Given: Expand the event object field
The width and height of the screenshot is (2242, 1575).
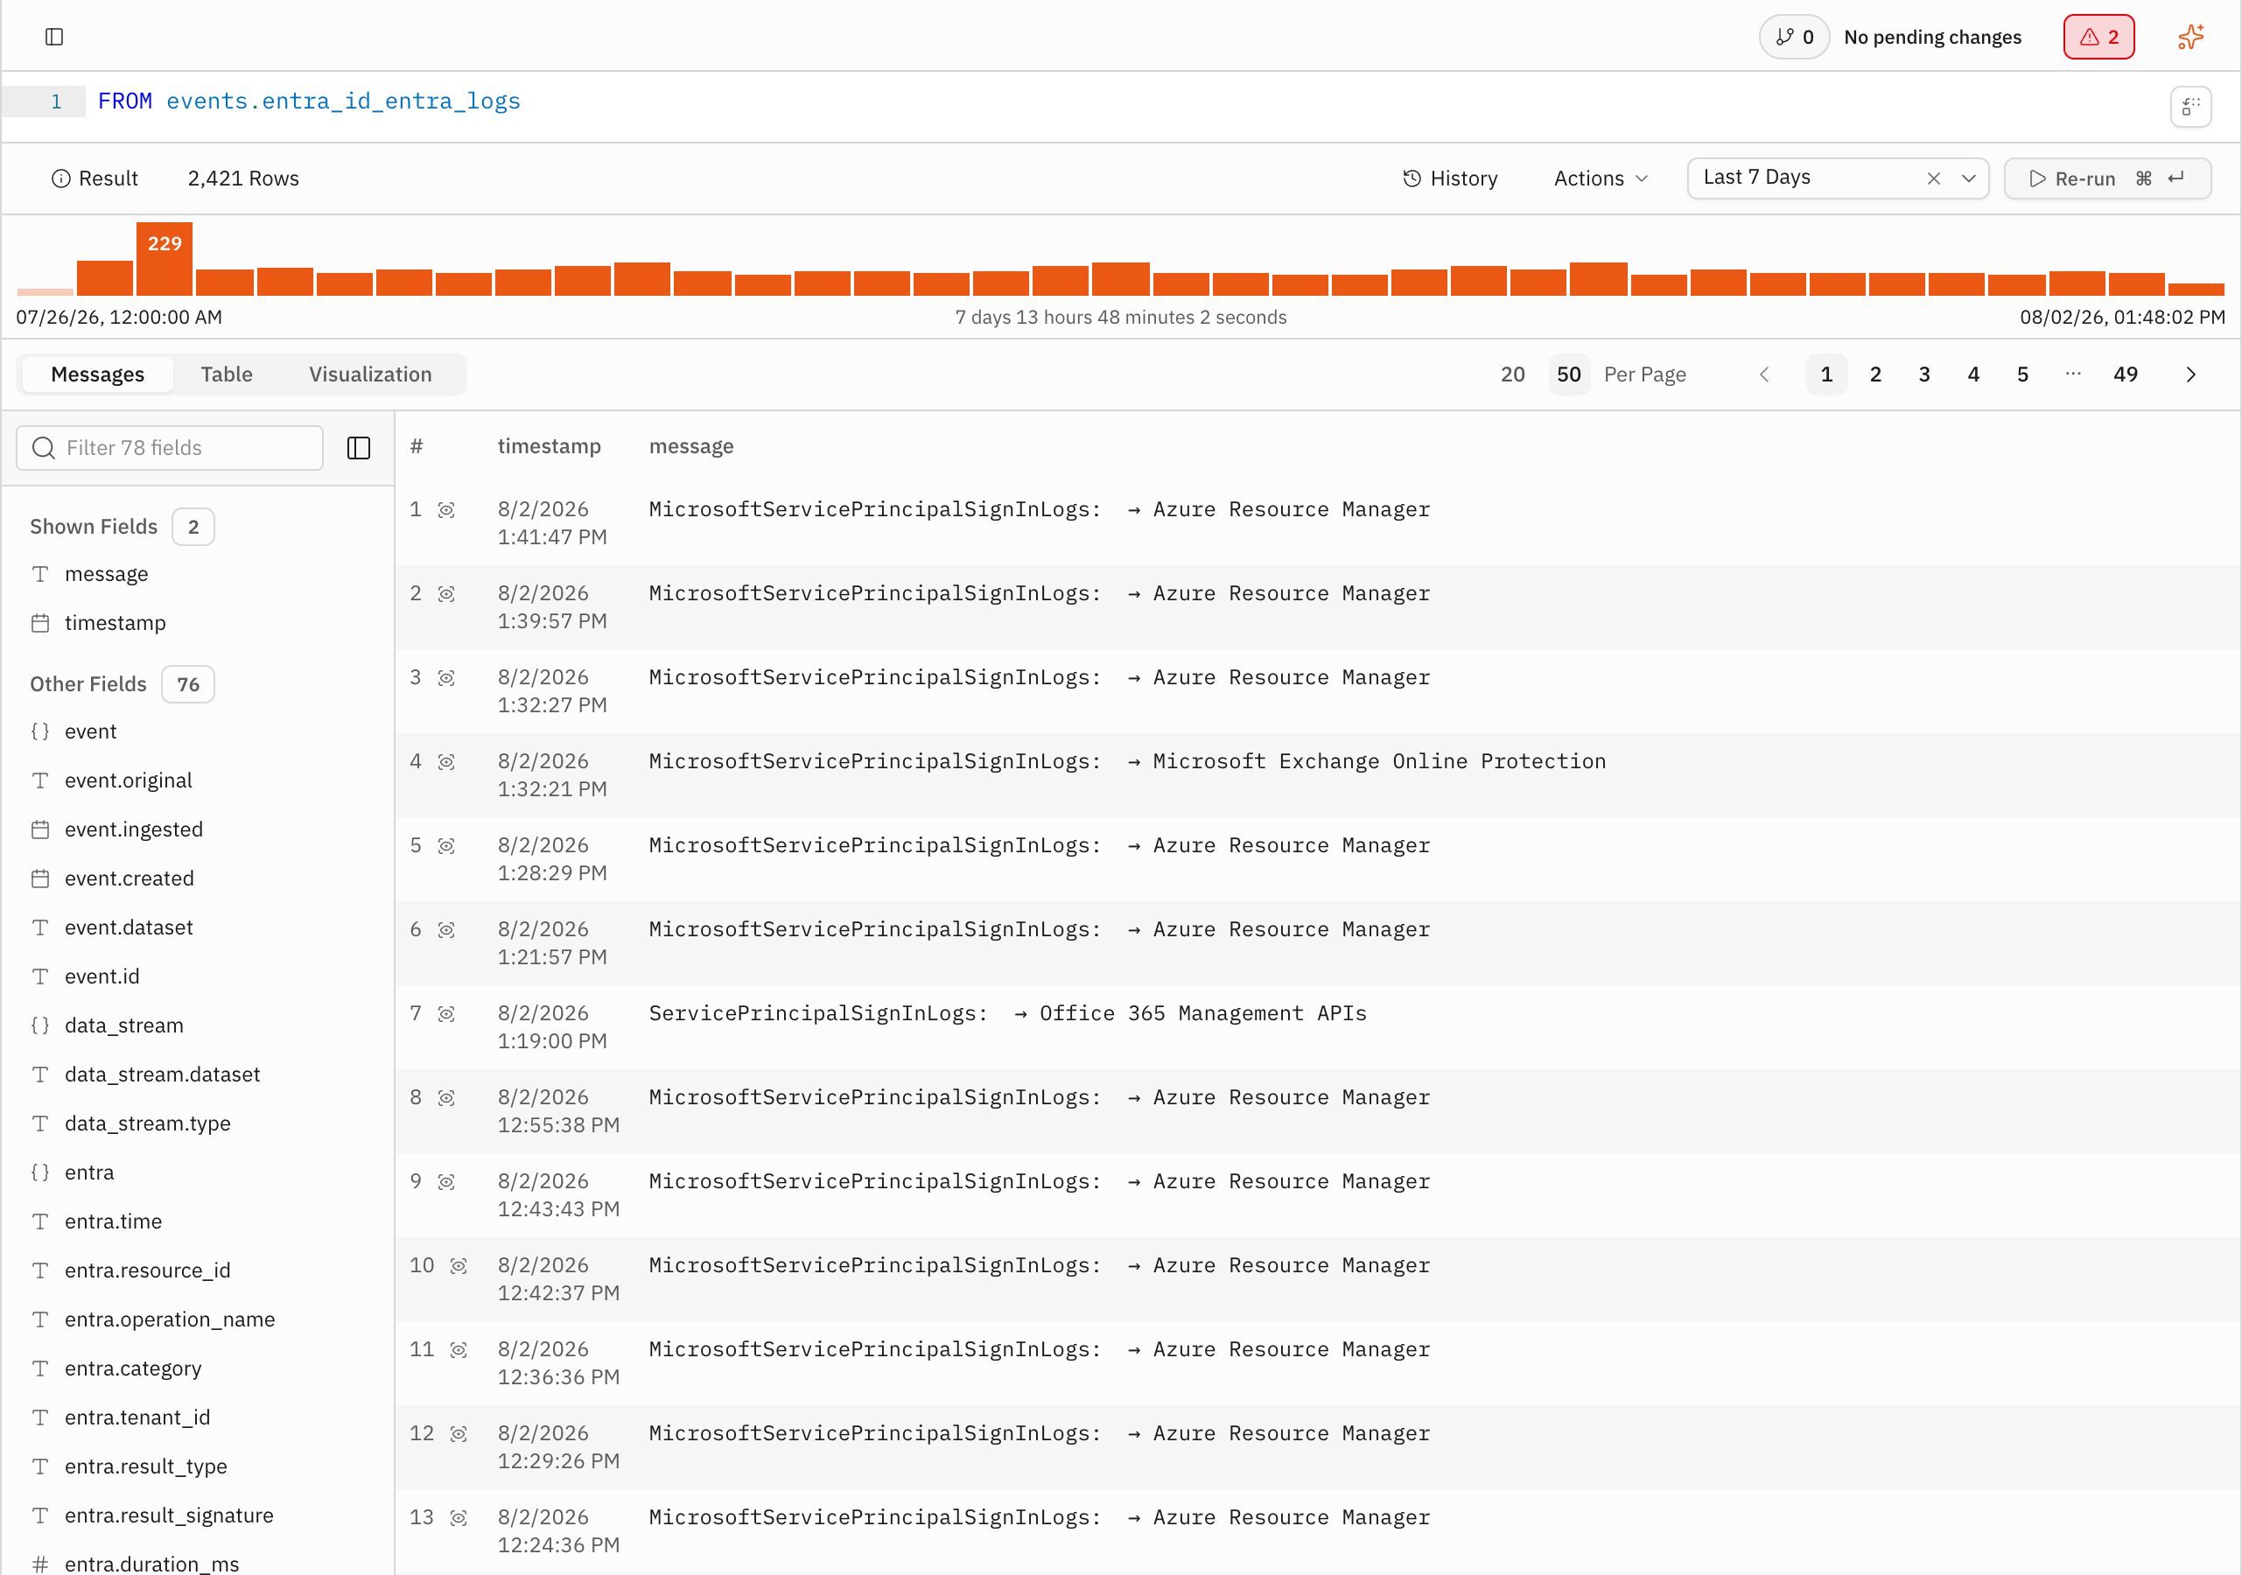Looking at the screenshot, I should click(x=90, y=731).
